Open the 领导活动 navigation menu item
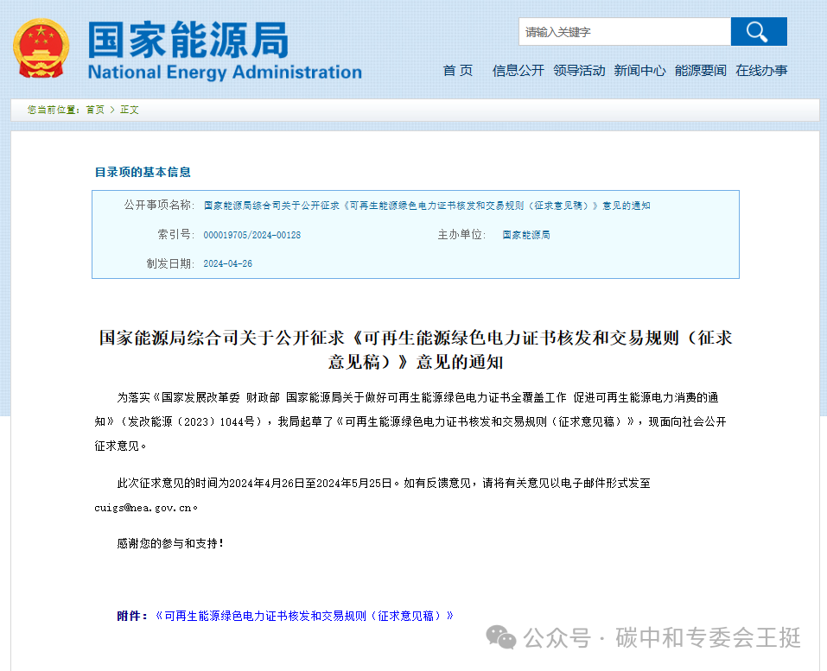This screenshot has height=671, width=827. 579,71
